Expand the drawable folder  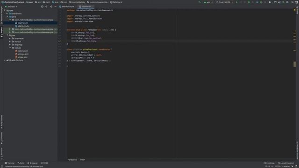click(x=10, y=38)
